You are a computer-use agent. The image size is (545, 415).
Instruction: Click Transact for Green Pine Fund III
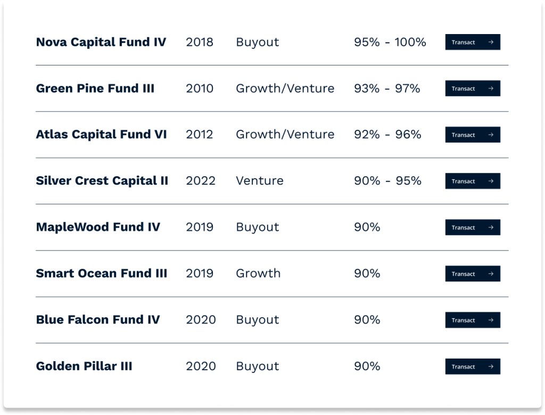tap(473, 88)
